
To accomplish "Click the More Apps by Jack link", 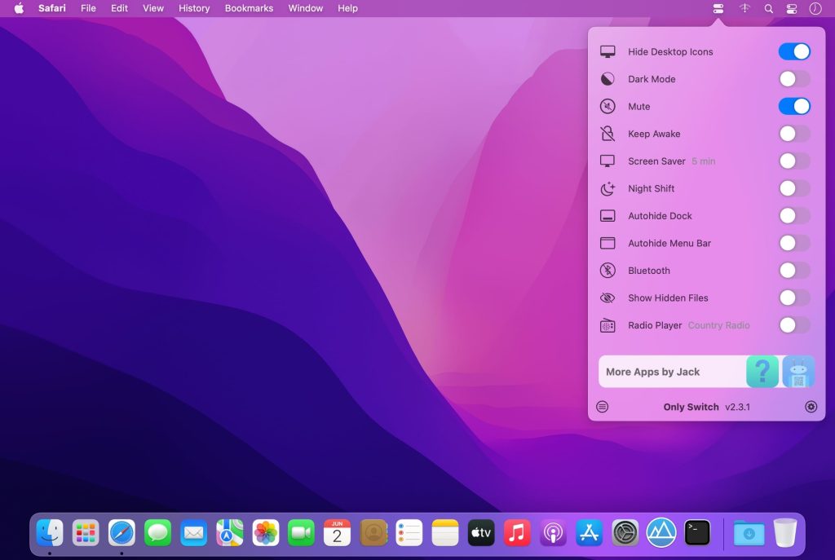I will point(652,372).
